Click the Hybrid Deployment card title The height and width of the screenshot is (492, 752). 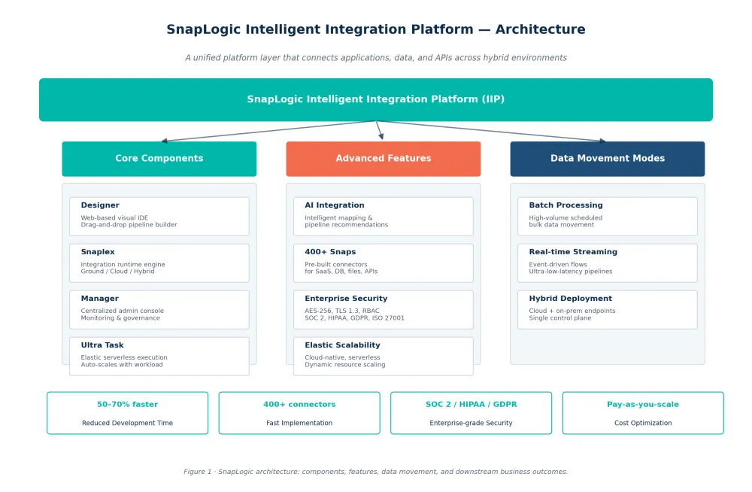(x=570, y=298)
